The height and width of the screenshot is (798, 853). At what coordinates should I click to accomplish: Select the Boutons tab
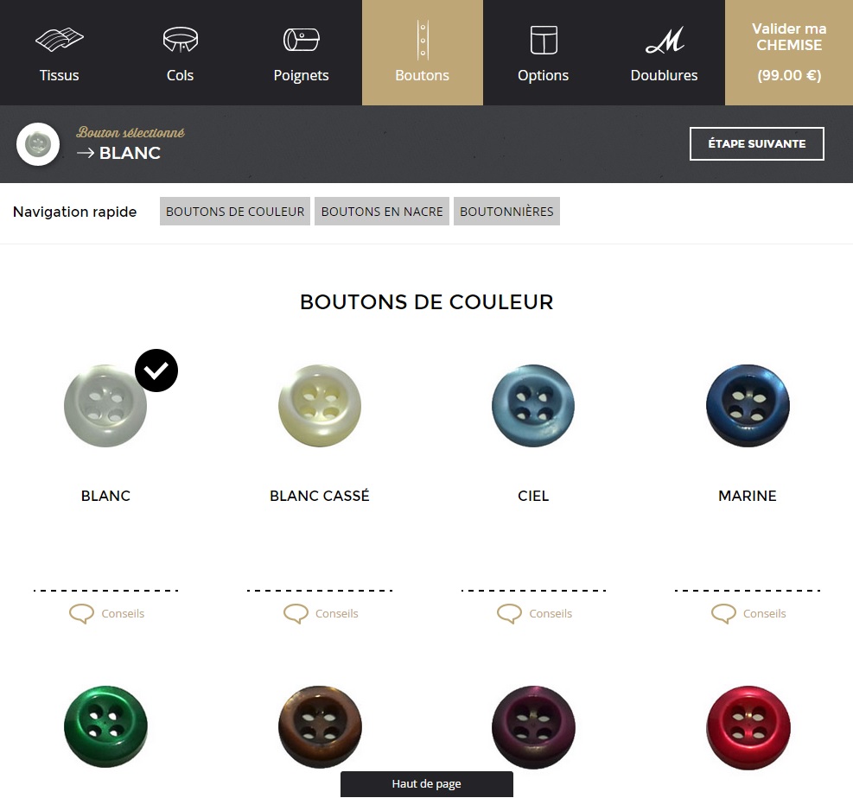click(422, 53)
